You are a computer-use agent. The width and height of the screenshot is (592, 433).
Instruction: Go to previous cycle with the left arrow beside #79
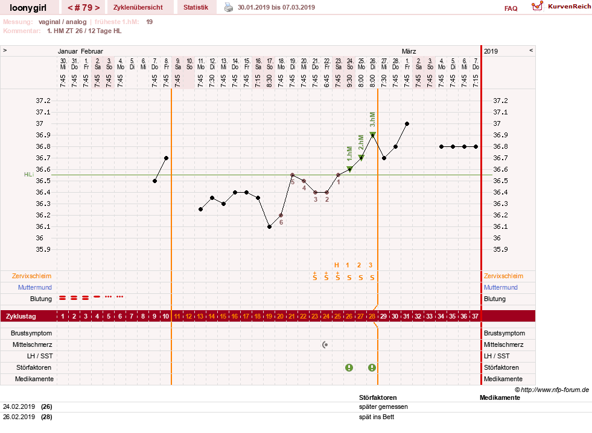point(70,8)
